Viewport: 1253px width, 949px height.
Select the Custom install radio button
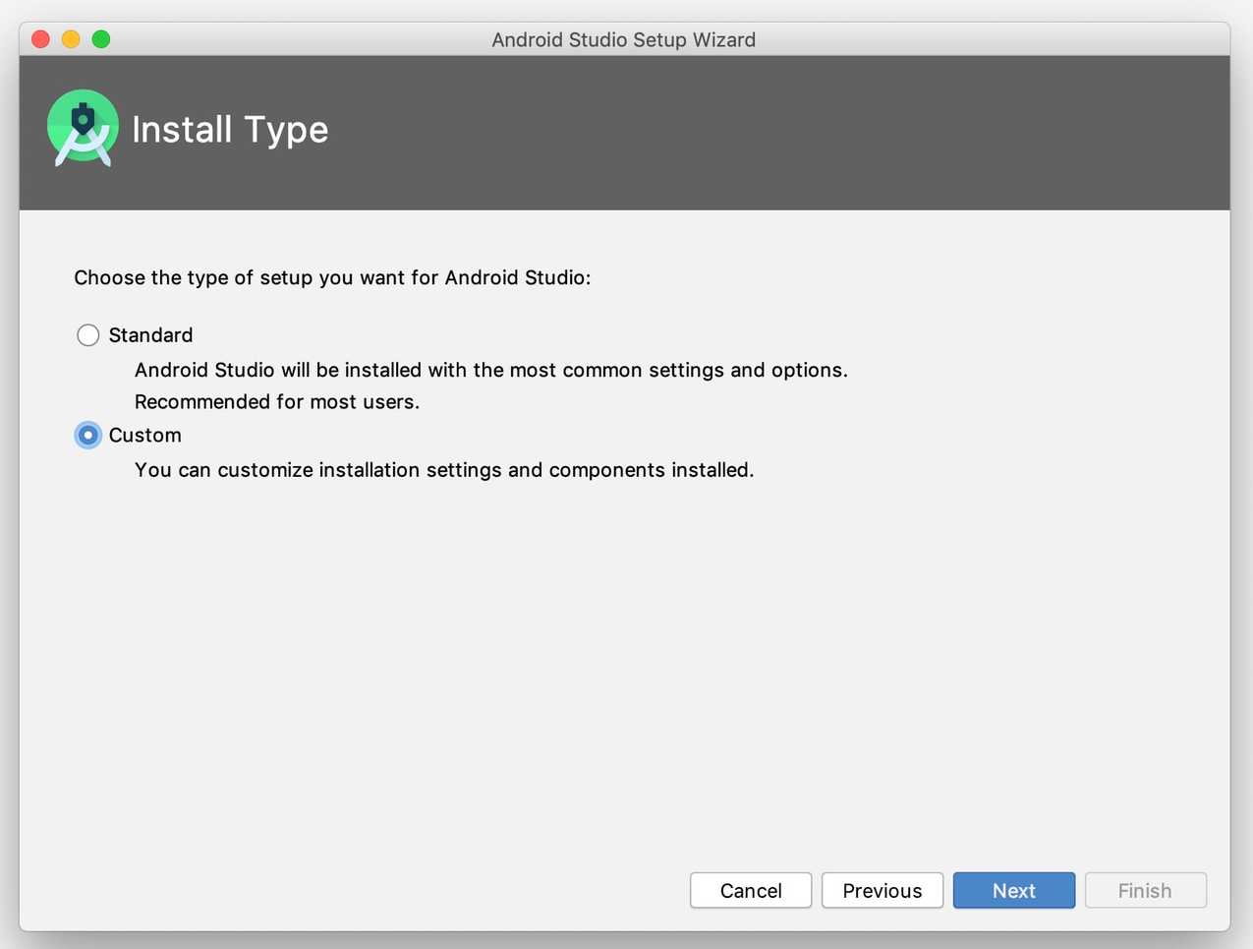coord(87,435)
